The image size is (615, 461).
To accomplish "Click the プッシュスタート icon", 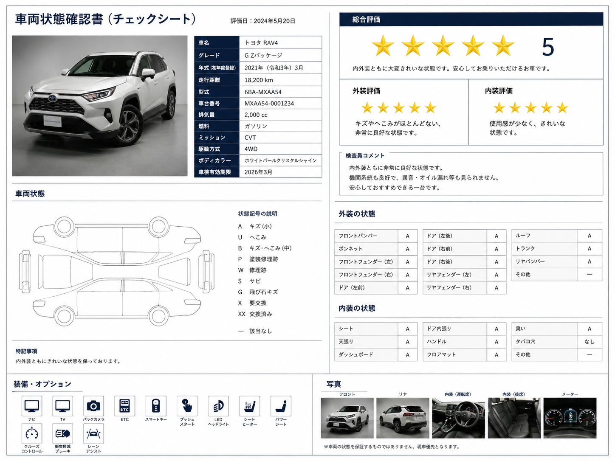I will point(187,406).
